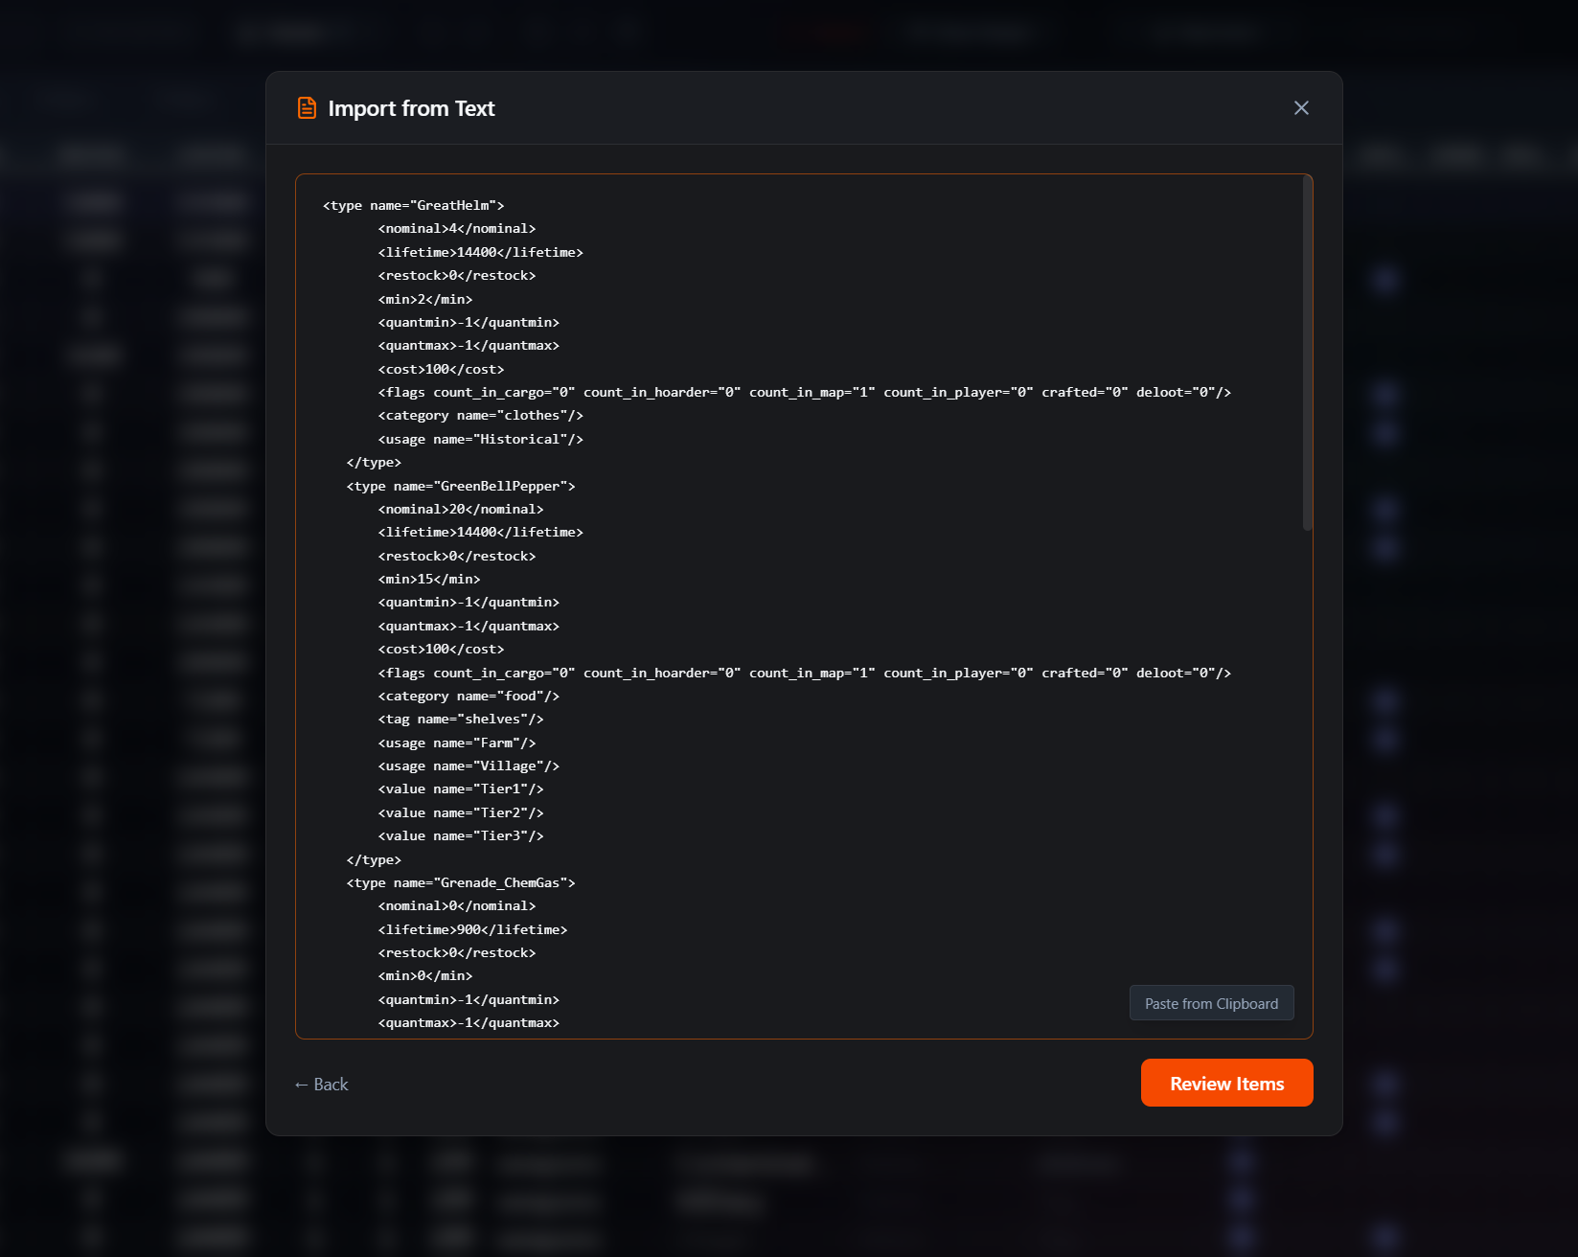
Task: Click the tag shelves line
Action: [460, 719]
